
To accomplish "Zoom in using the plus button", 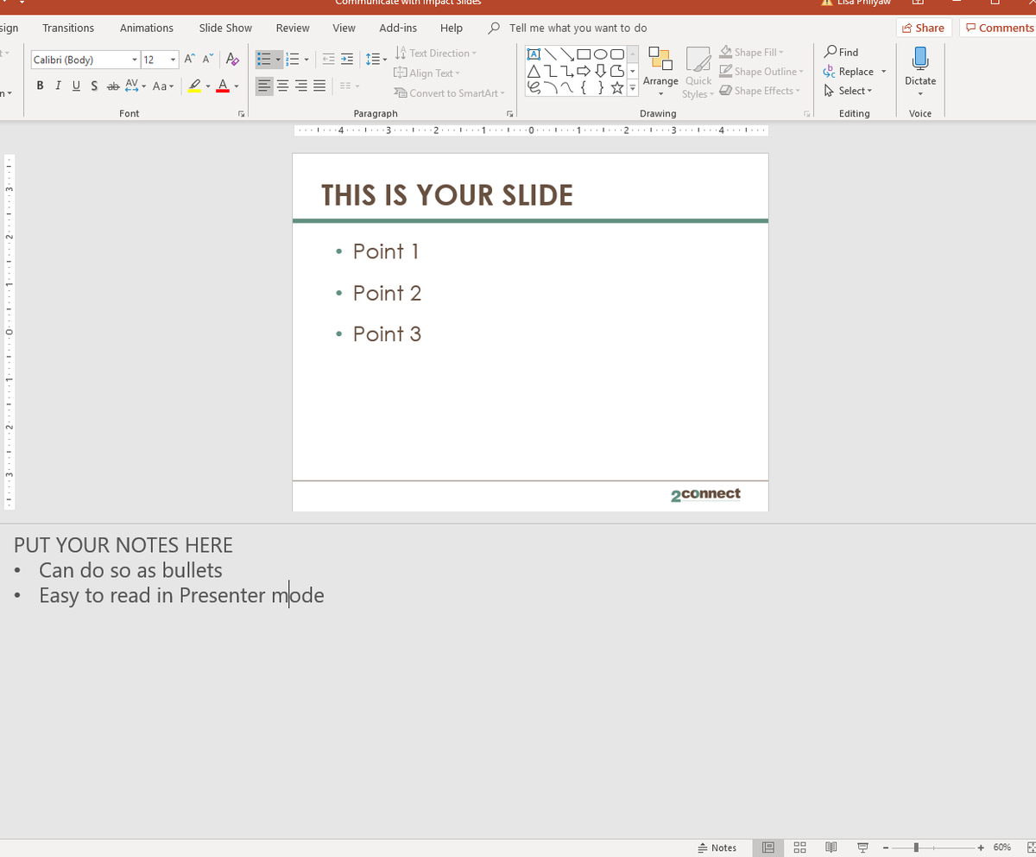I will [981, 847].
